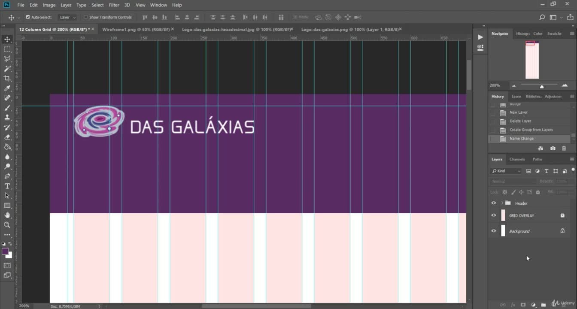The image size is (577, 309).
Task: Switch to the Paths tab
Action: coord(537,159)
